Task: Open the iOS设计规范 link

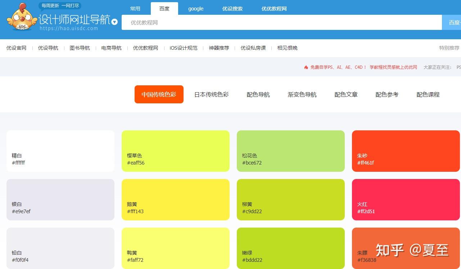Action: (x=183, y=48)
